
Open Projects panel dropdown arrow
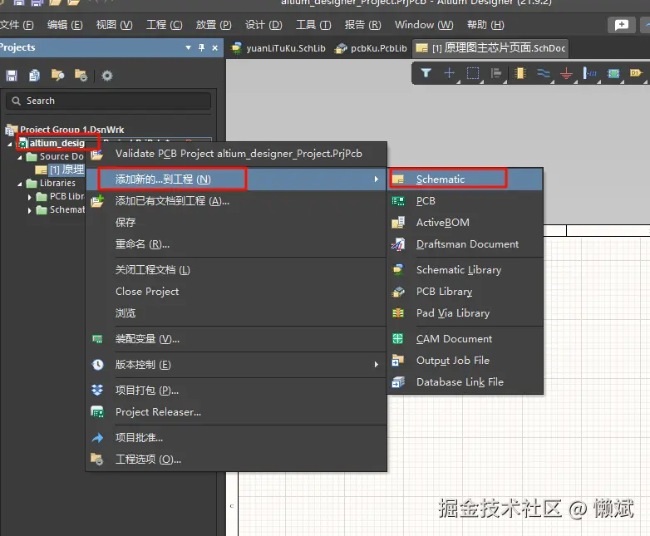pos(188,47)
